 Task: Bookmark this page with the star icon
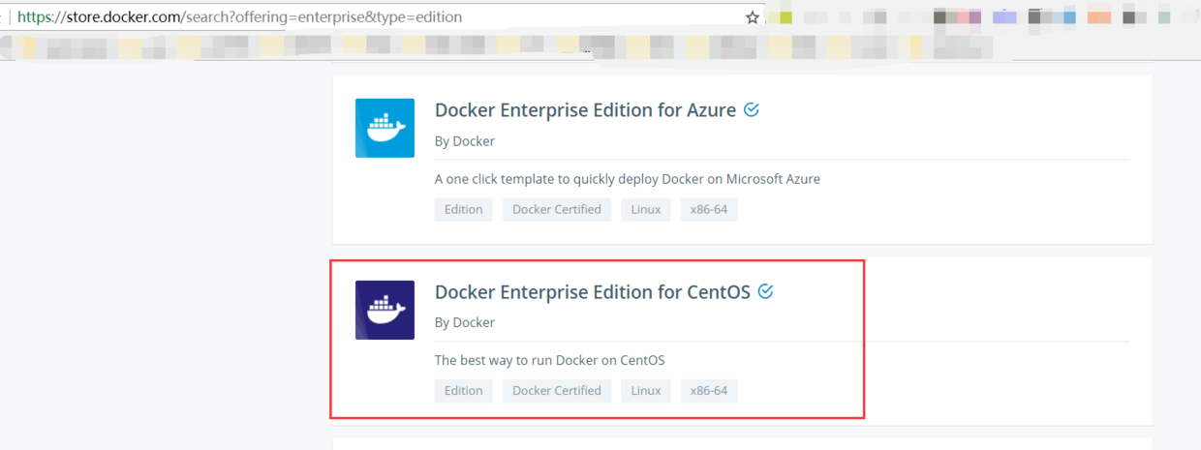point(752,17)
